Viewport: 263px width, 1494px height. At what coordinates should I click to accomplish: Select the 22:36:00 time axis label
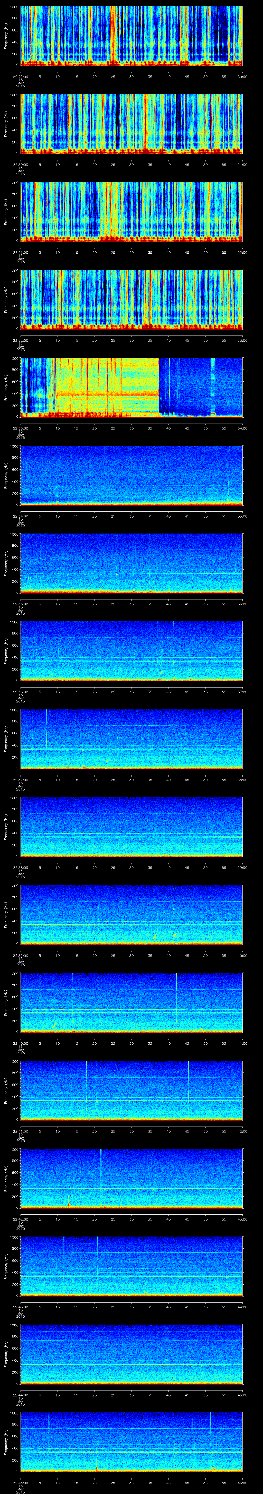click(x=20, y=692)
